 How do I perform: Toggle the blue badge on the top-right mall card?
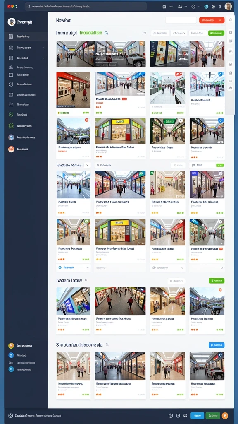click(x=221, y=74)
